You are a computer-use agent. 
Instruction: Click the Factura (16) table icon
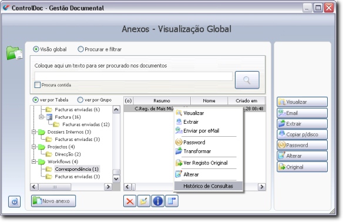(49, 117)
